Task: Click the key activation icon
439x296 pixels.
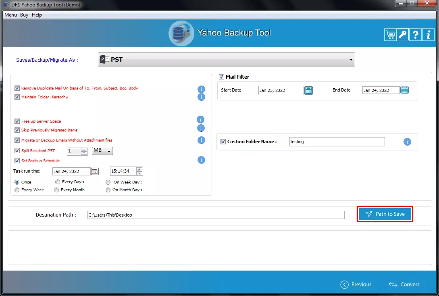Action: (403, 35)
